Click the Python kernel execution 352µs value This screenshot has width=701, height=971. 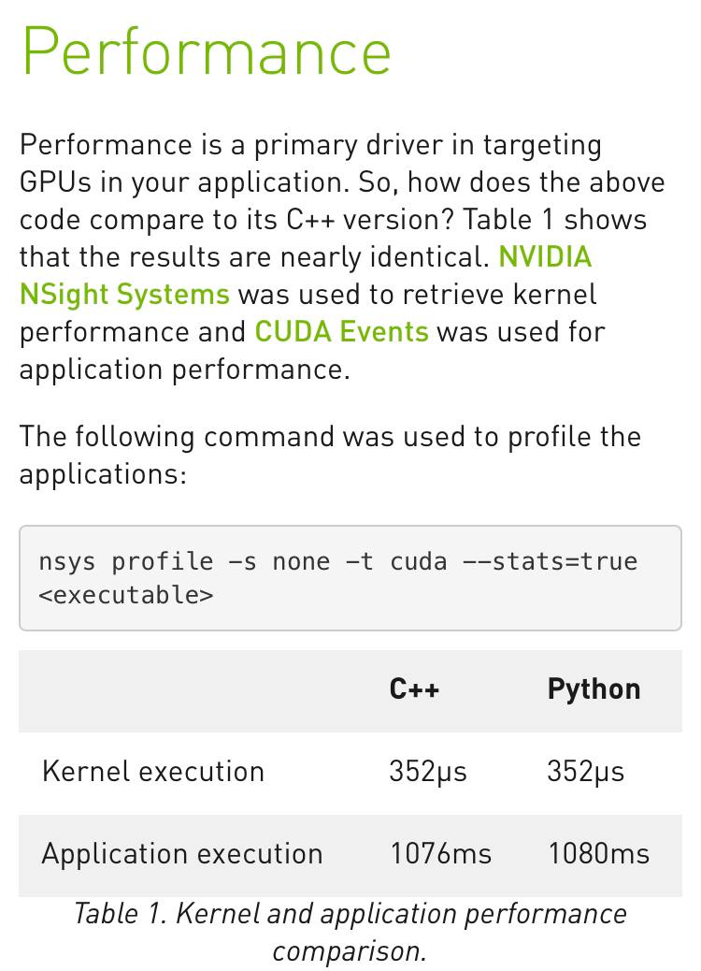point(585,773)
